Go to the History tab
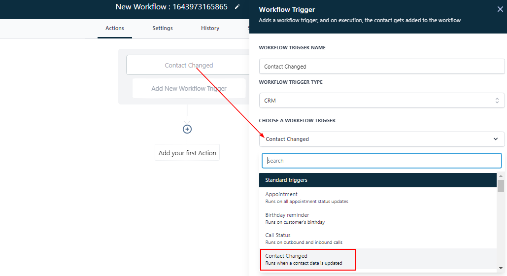This screenshot has height=276, width=507. (x=210, y=28)
